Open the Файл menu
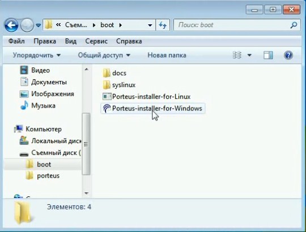 click(16, 41)
